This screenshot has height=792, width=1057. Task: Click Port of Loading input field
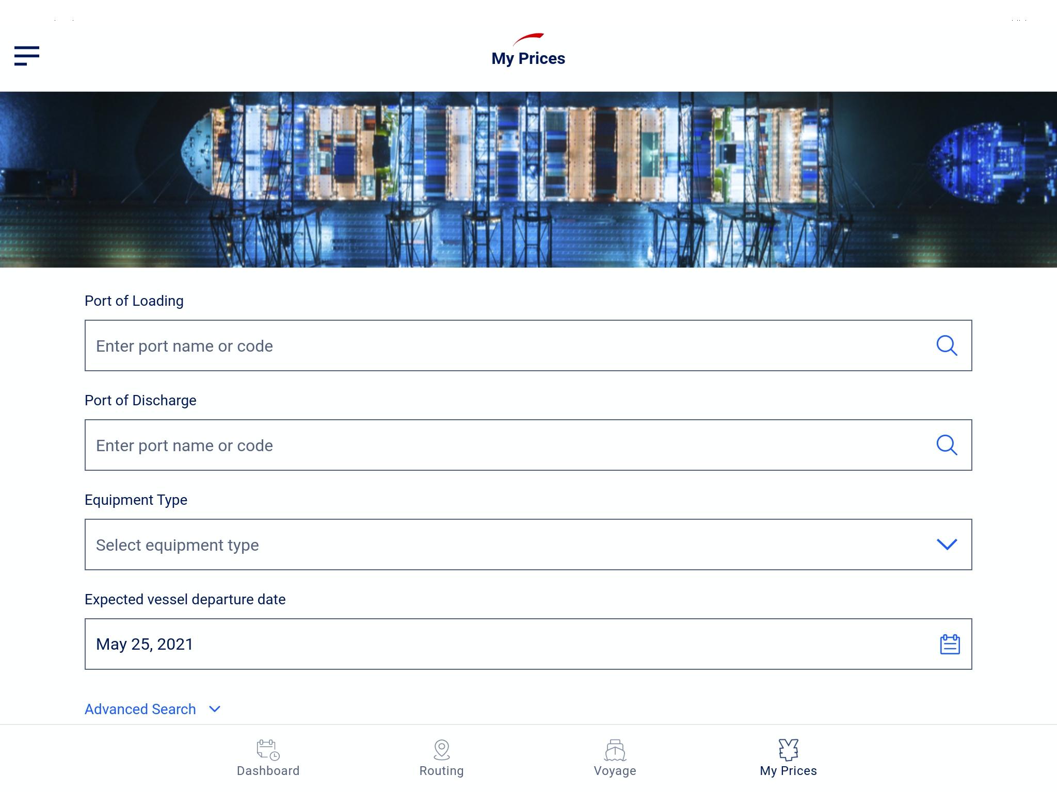coord(528,345)
